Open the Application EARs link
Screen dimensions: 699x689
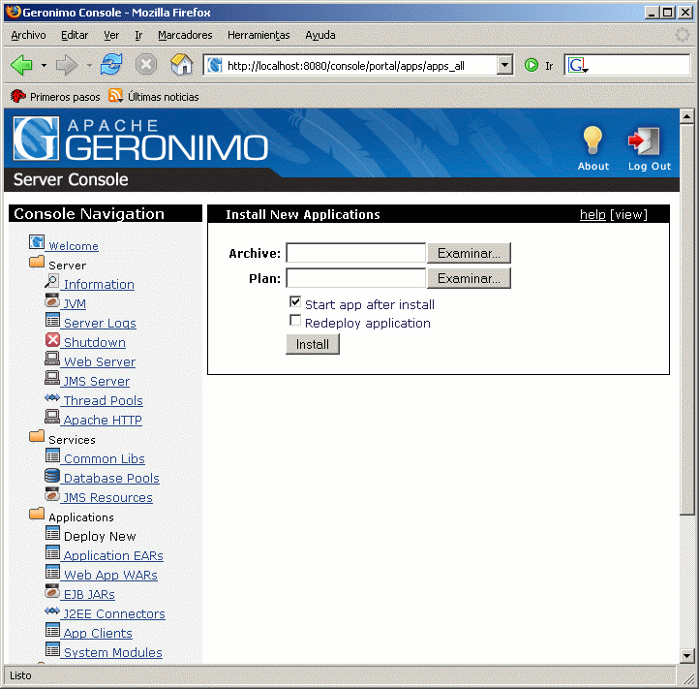[x=113, y=555]
